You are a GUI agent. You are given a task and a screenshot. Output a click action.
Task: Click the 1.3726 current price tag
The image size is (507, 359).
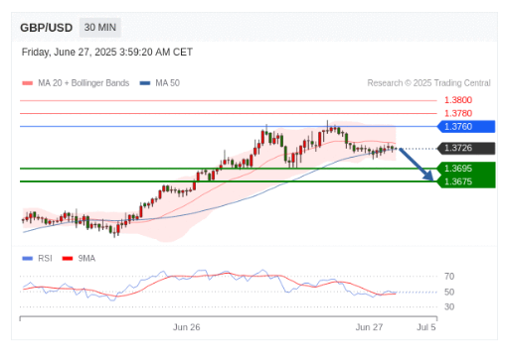466,148
